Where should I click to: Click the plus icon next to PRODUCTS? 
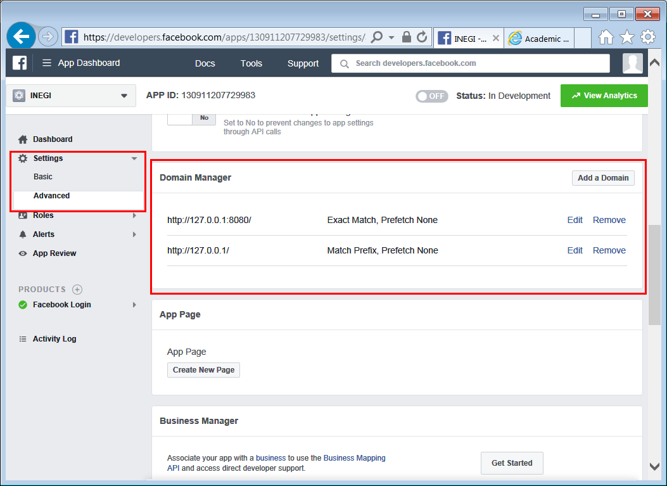click(77, 290)
